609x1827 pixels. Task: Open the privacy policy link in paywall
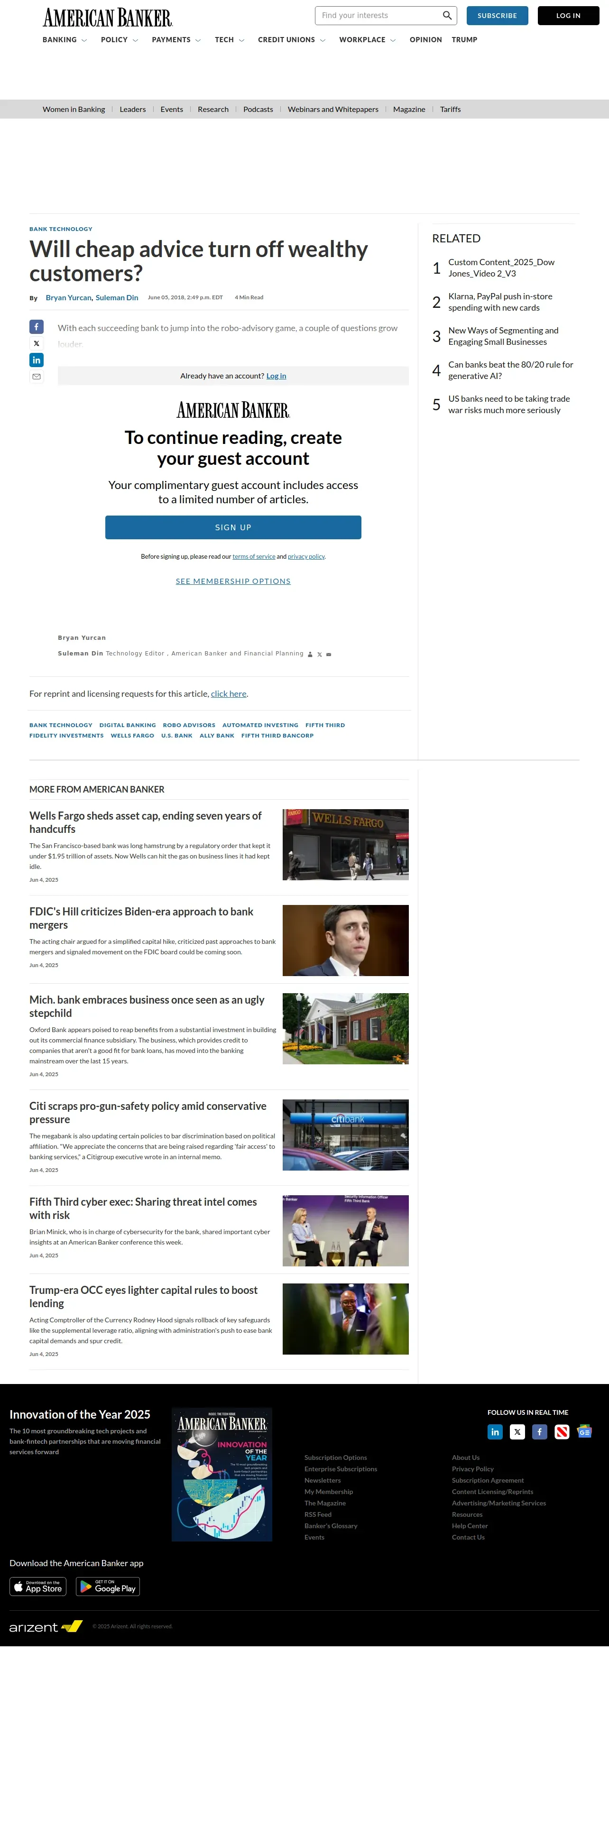pos(306,557)
